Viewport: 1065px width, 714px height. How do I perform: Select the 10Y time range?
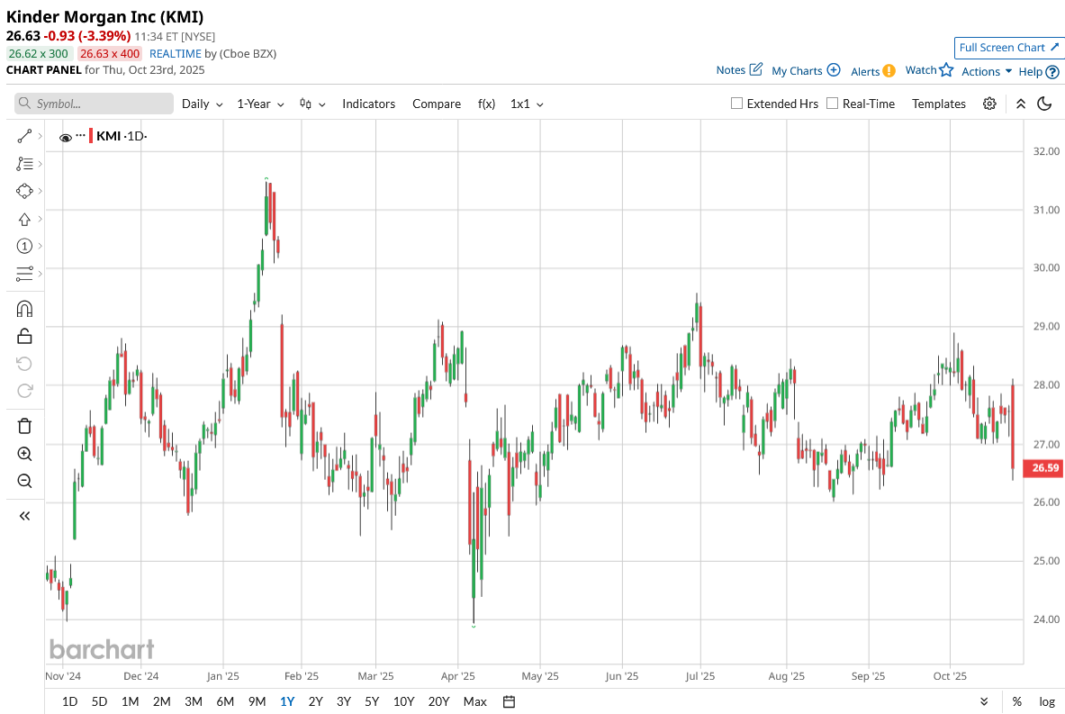point(403,701)
